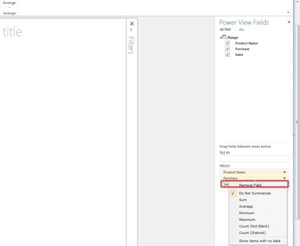Open dropdown arrow for Purchase field
The height and width of the screenshot is (246, 300).
(x=284, y=178)
